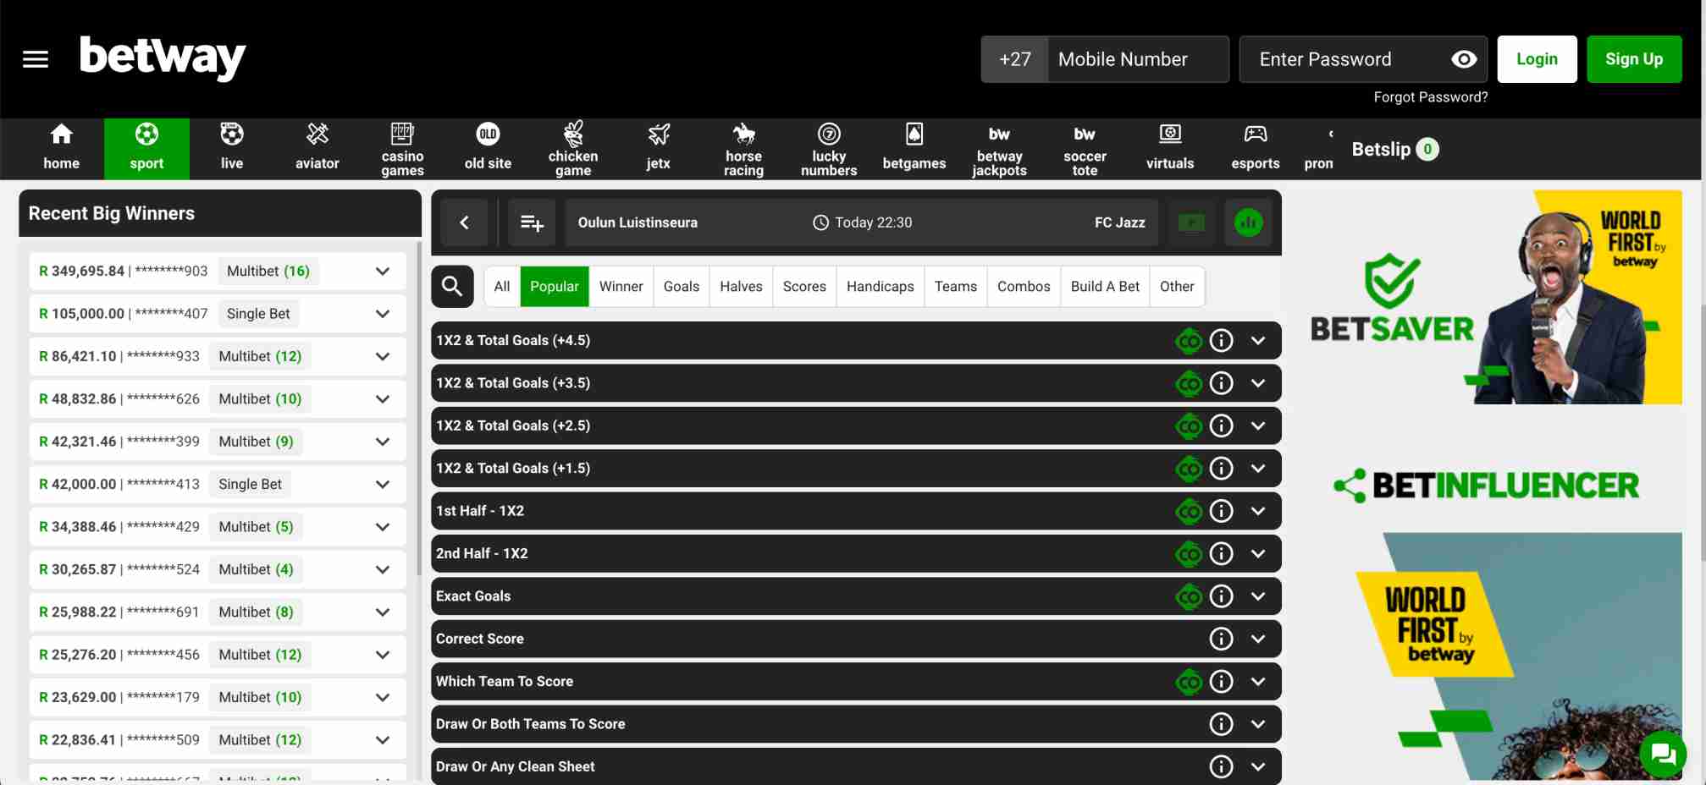
Task: Click the back arrow in match header
Action: [x=464, y=222]
